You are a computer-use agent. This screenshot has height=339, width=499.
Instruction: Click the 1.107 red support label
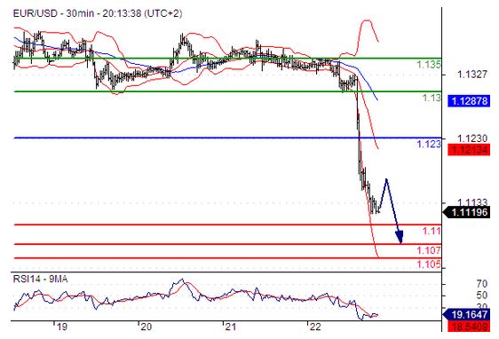click(429, 250)
